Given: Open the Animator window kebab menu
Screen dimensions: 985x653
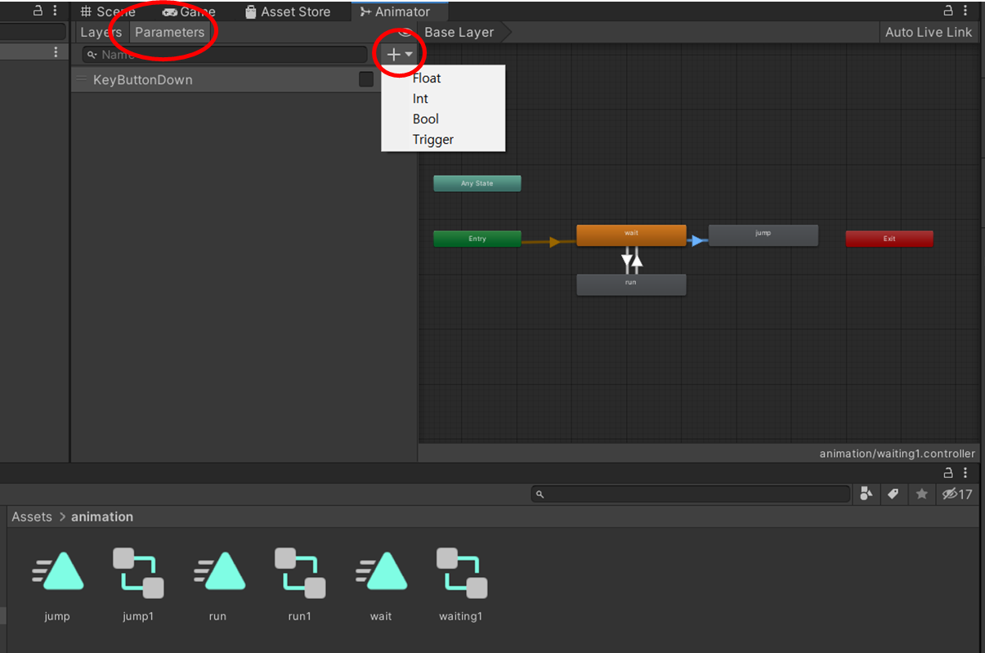Looking at the screenshot, I should pos(967,11).
